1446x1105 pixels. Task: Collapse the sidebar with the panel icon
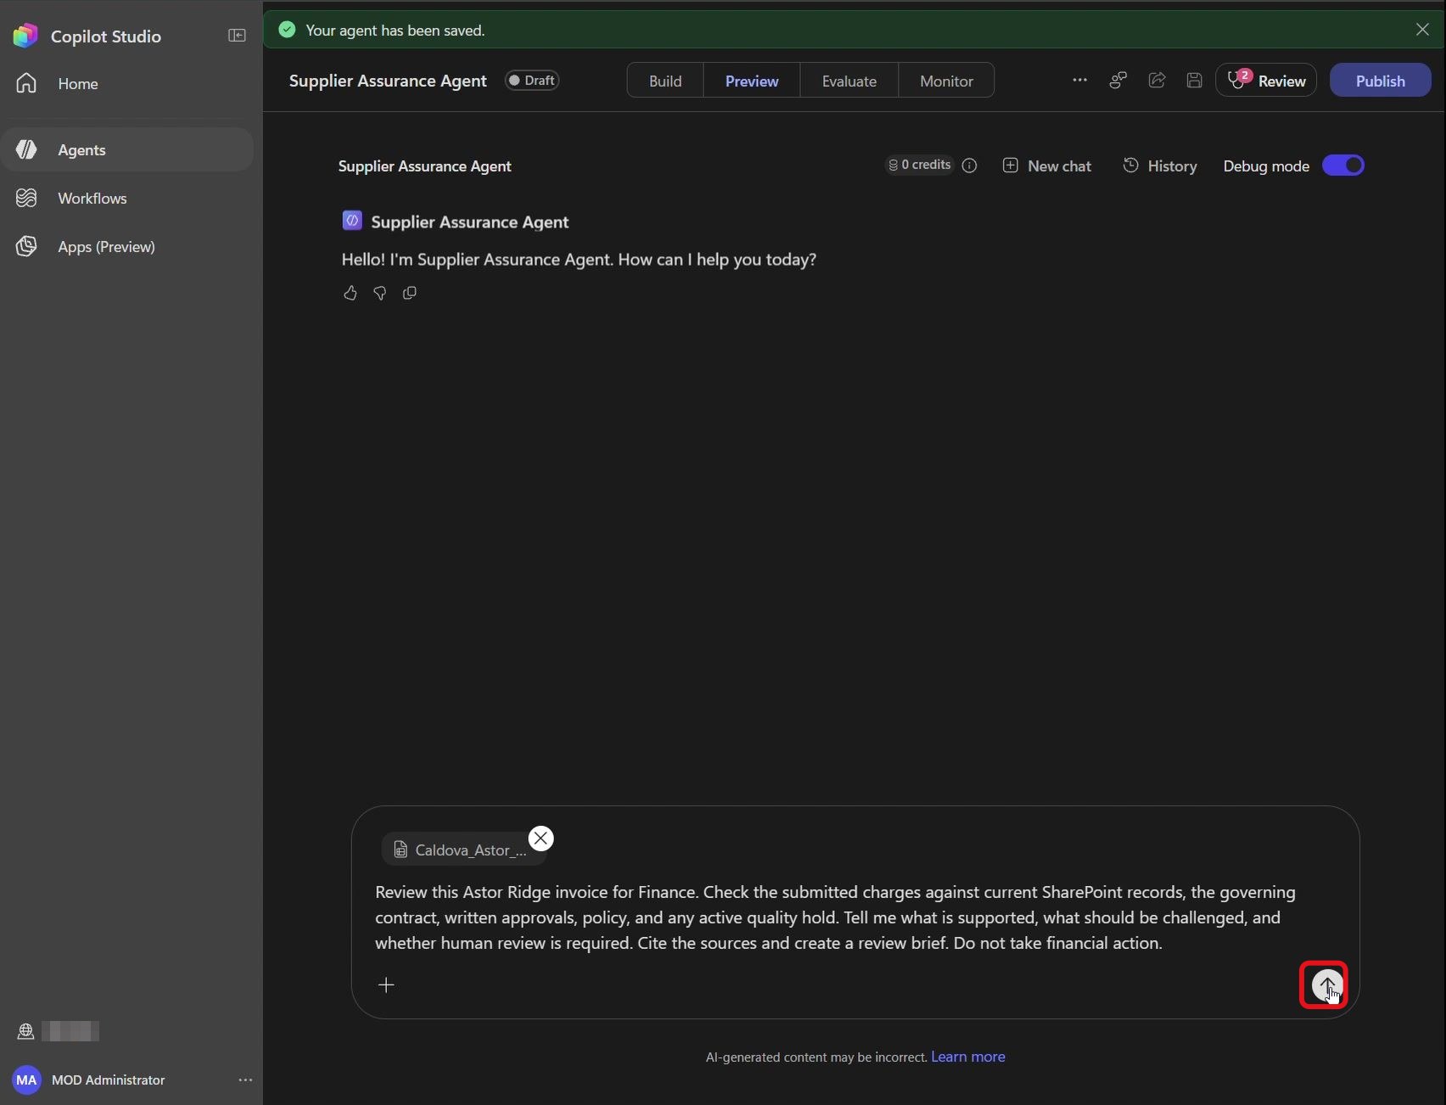tap(237, 36)
